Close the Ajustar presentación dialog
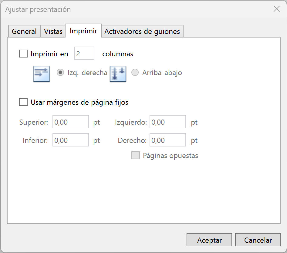 point(276,9)
